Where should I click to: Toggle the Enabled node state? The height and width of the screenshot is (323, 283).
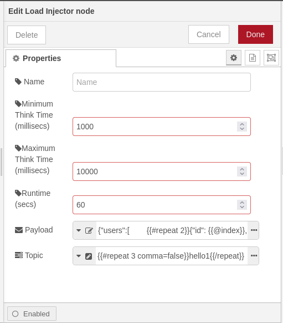coord(32,314)
